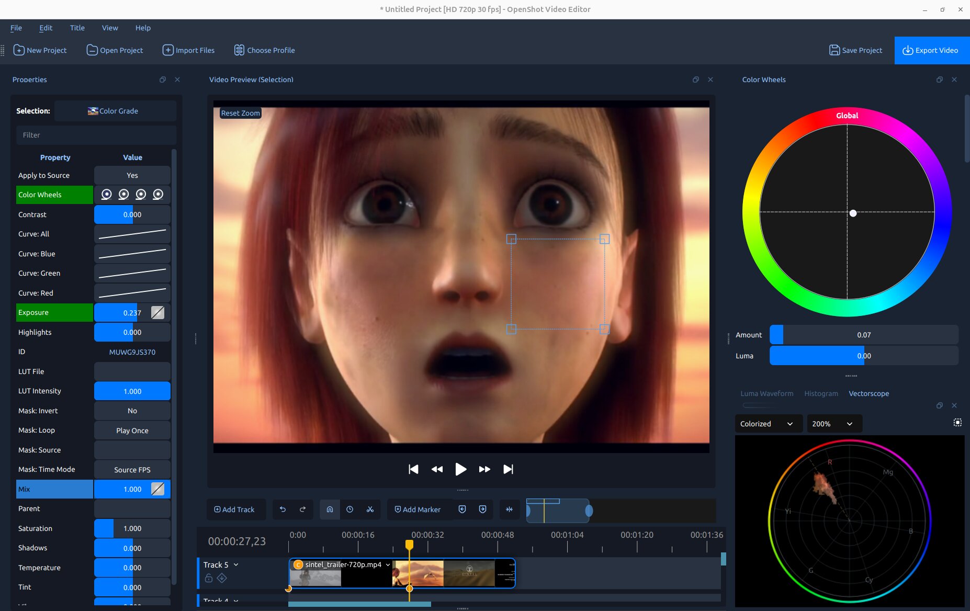Float the scope panel
The image size is (970, 611).
tap(940, 405)
